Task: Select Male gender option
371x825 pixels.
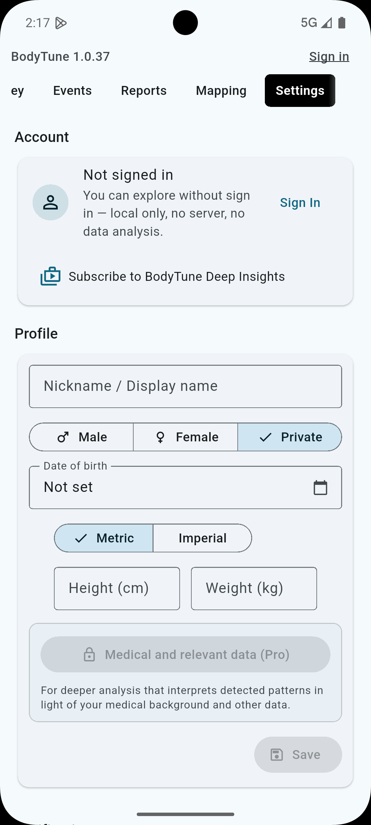Action: coord(82,437)
